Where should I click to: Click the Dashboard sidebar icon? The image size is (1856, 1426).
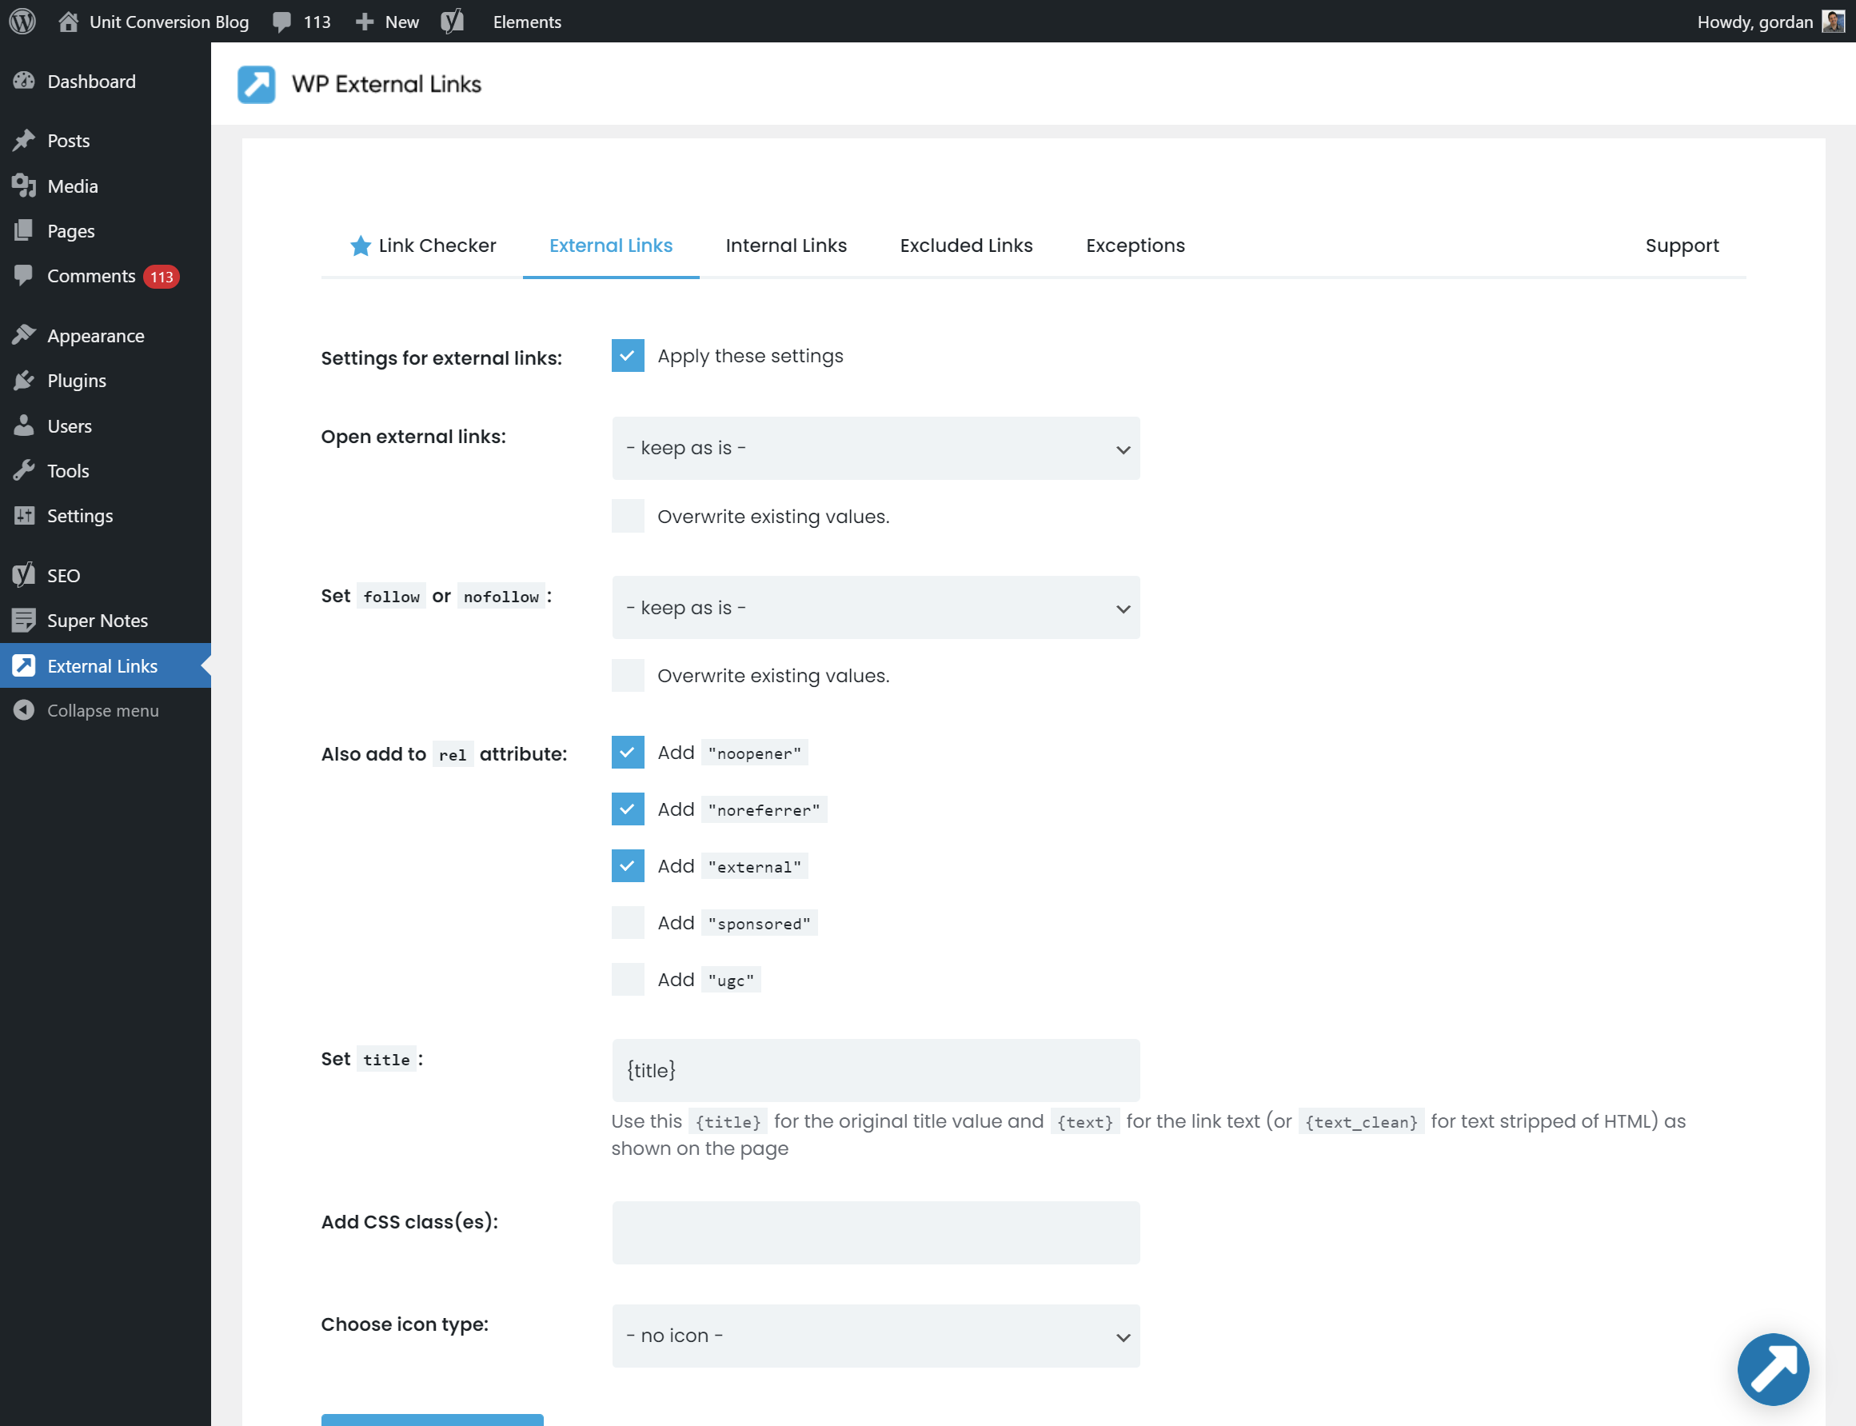click(x=26, y=81)
